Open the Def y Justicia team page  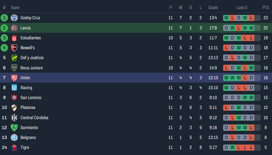(32, 58)
